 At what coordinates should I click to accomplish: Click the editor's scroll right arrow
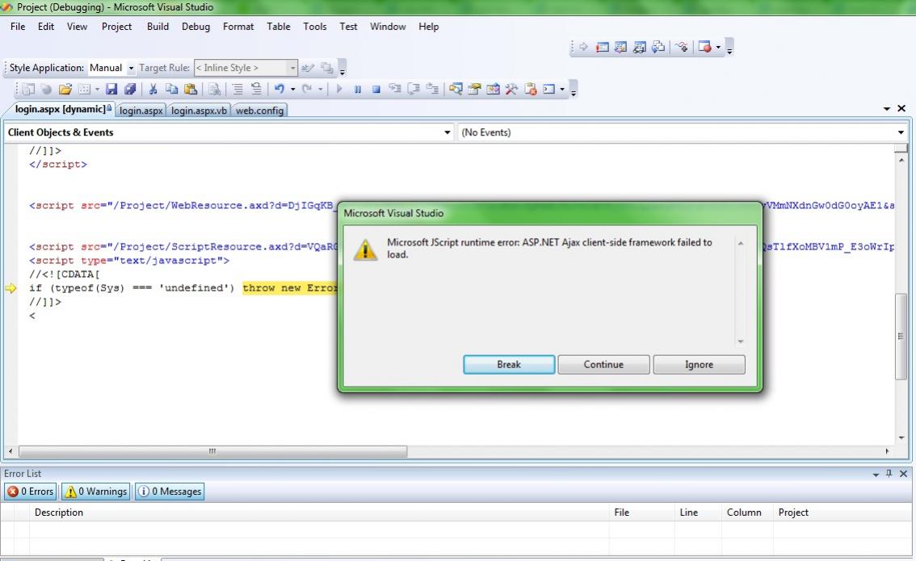click(887, 451)
